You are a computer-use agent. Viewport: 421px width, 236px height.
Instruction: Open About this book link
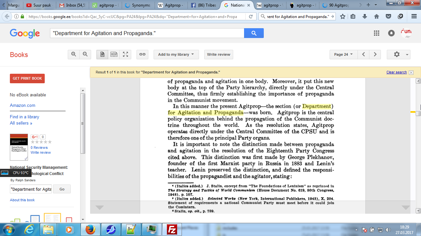click(x=22, y=200)
